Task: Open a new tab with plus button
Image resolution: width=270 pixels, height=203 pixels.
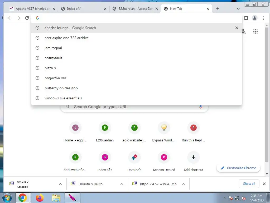Action: [x=218, y=9]
